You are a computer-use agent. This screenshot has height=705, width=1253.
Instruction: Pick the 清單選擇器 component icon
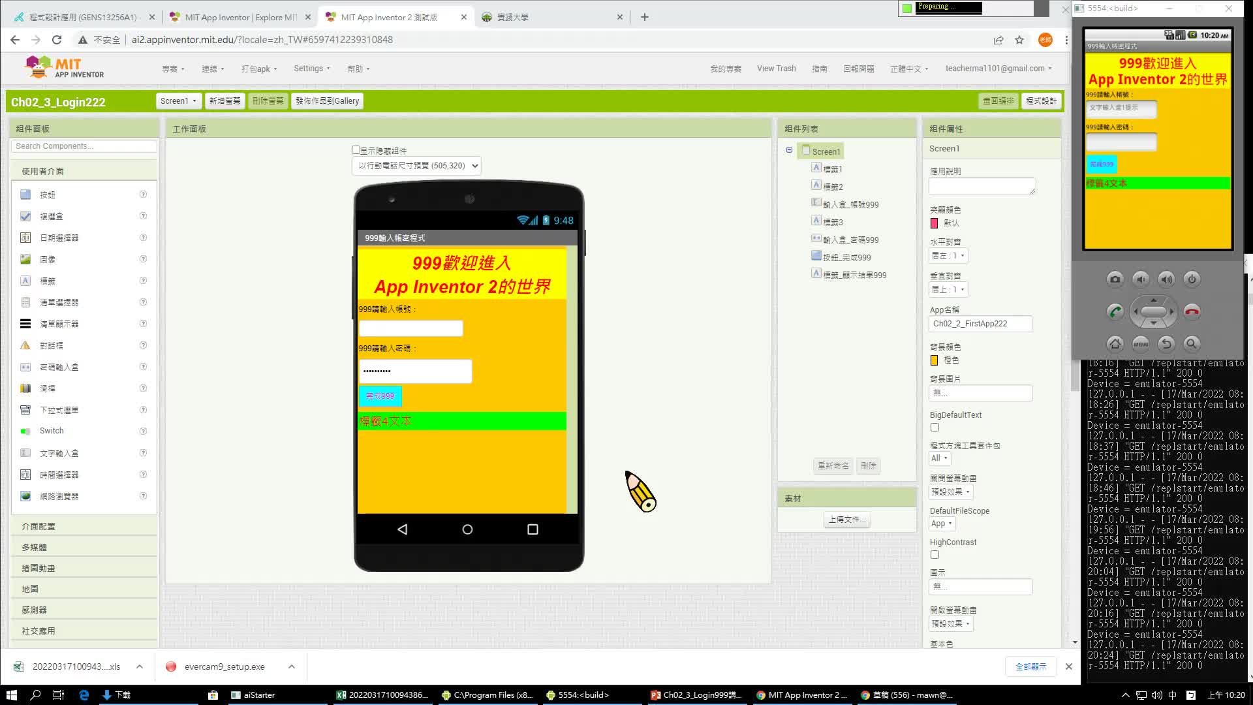click(25, 302)
